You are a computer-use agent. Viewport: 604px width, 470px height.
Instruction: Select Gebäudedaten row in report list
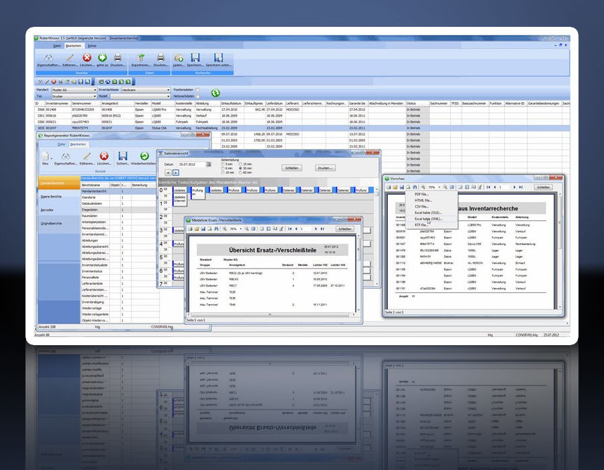(119, 203)
